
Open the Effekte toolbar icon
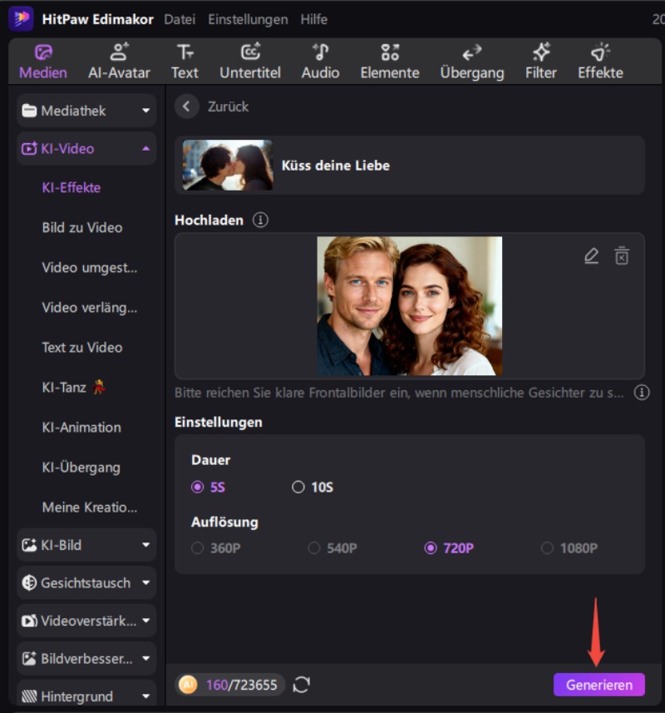600,62
